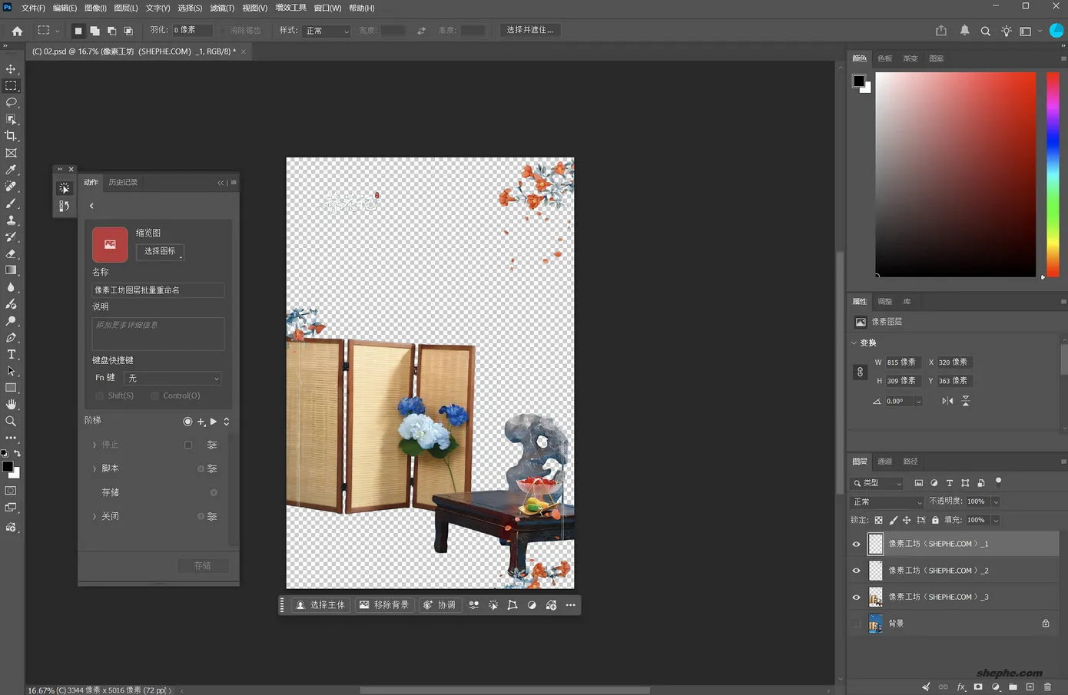This screenshot has height=695, width=1068.
Task: Click Flip Horizontal icon in Properties panel
Action: 947,401
